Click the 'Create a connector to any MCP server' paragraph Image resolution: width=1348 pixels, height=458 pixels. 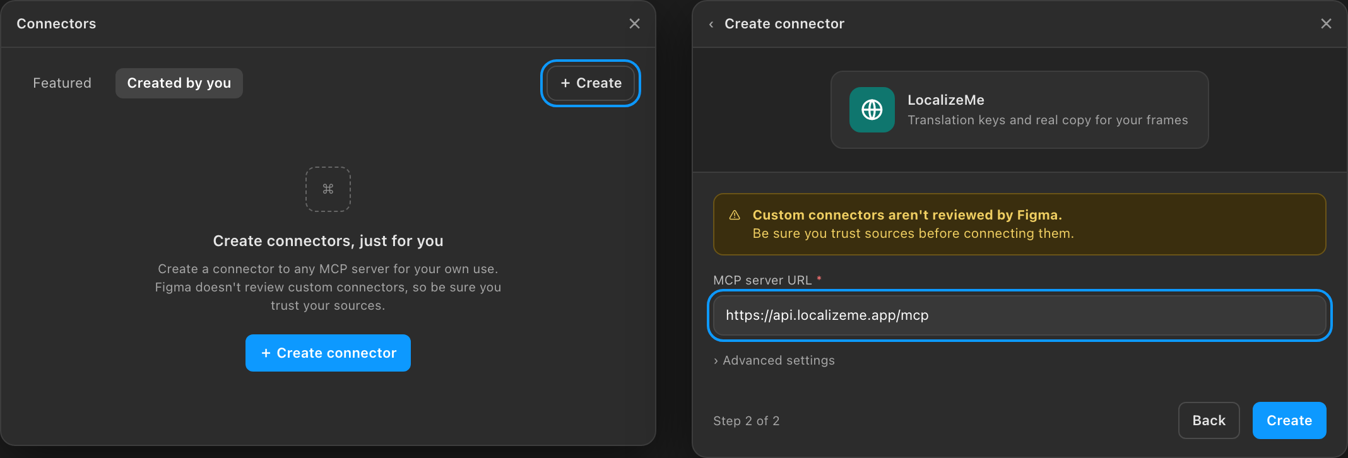click(x=328, y=287)
